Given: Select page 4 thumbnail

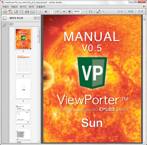Looking at the screenshot, I should click(x=23, y=114).
